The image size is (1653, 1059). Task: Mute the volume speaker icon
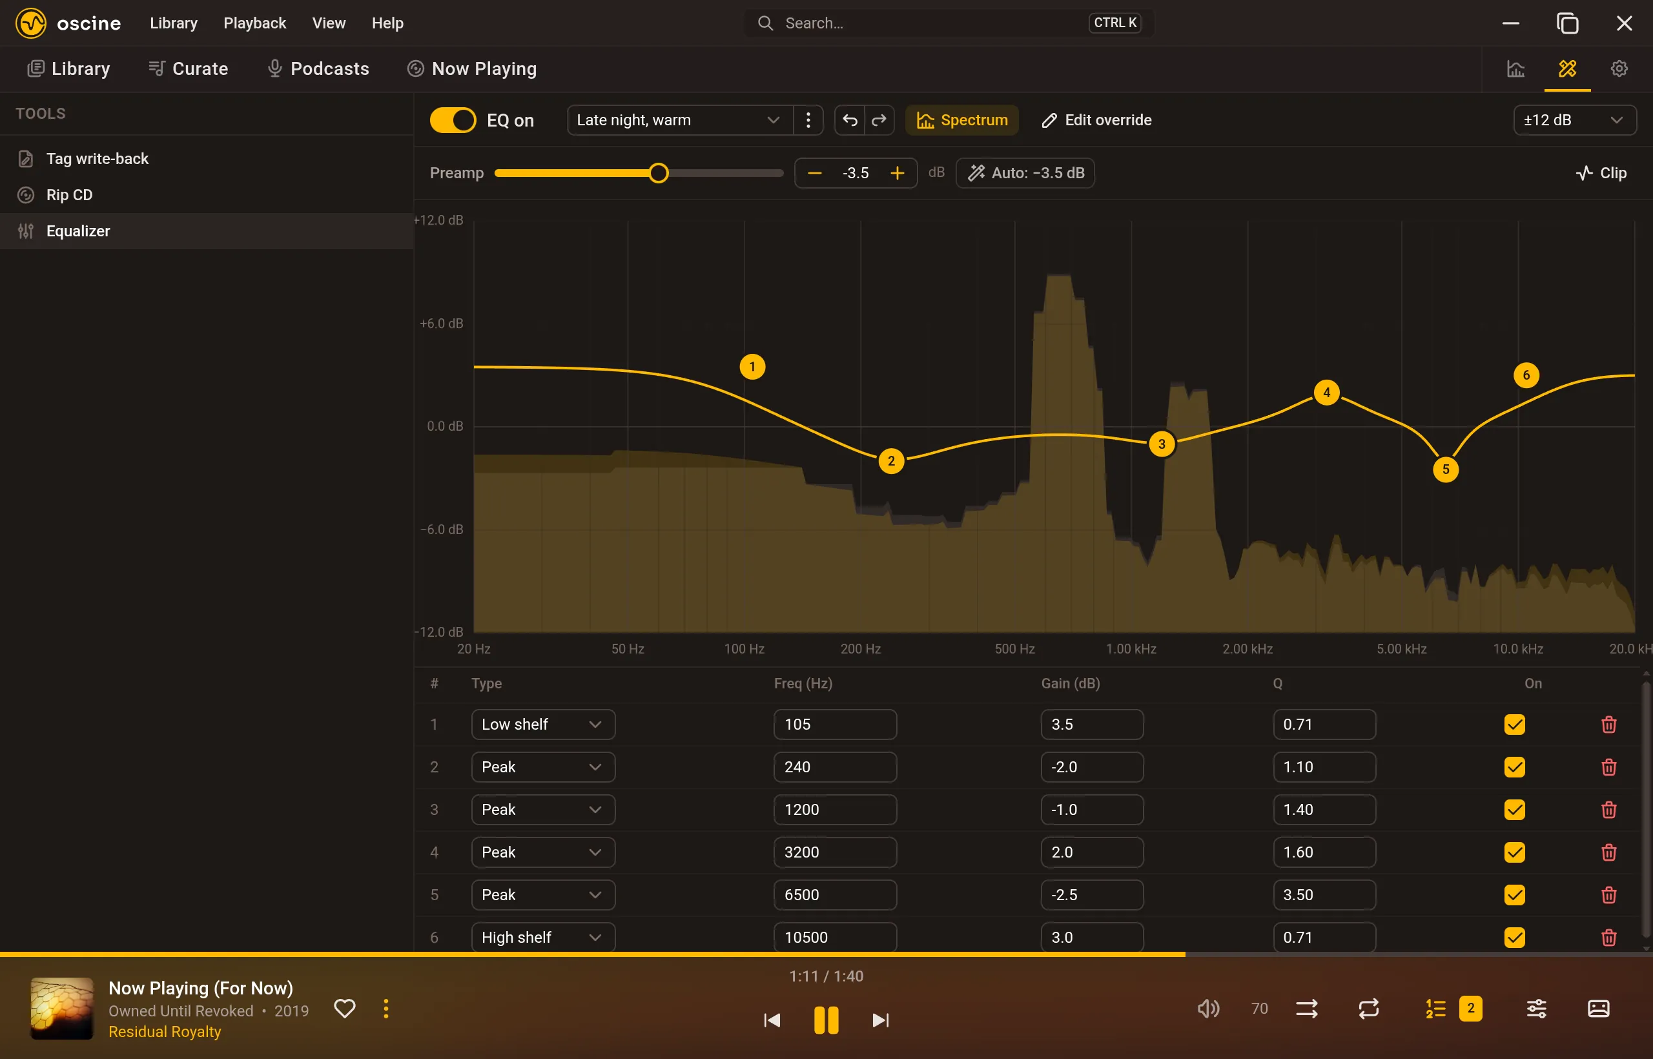1208,1009
